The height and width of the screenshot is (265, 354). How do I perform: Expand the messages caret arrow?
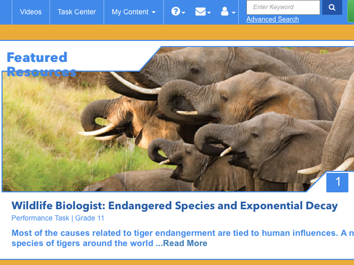coord(209,13)
